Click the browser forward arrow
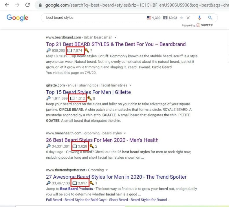 point(17,5)
